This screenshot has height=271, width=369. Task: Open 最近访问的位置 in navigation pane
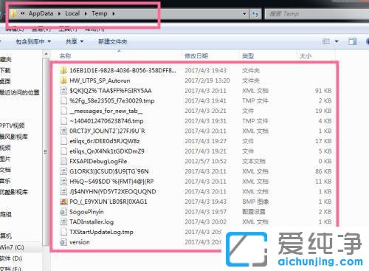click(20, 92)
